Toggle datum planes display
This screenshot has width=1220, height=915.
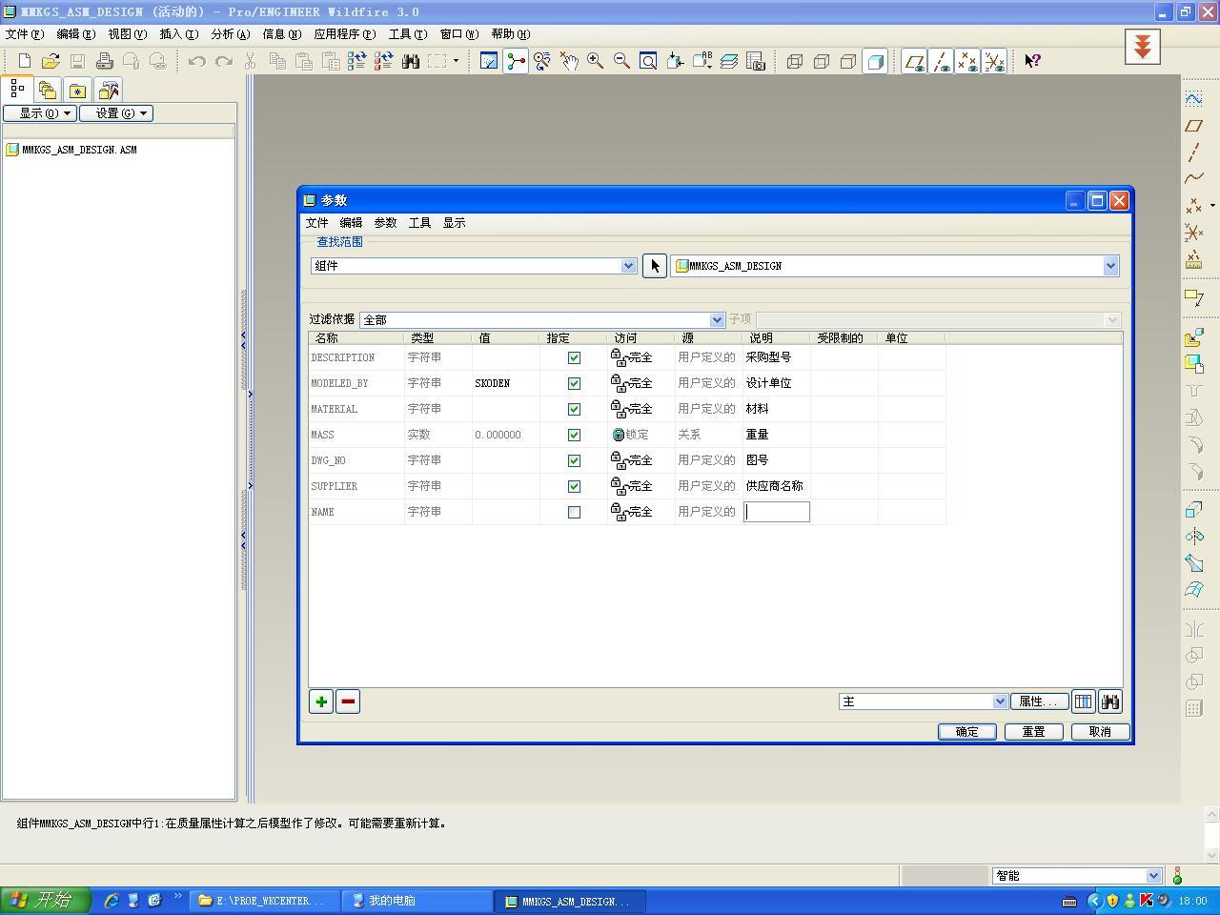[914, 61]
